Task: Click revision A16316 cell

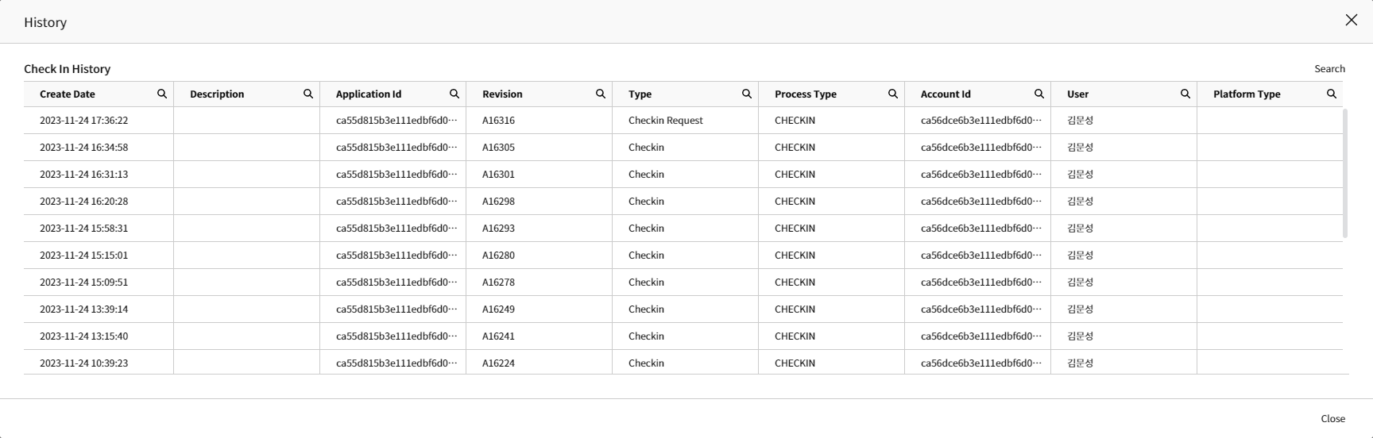Action: [539, 121]
